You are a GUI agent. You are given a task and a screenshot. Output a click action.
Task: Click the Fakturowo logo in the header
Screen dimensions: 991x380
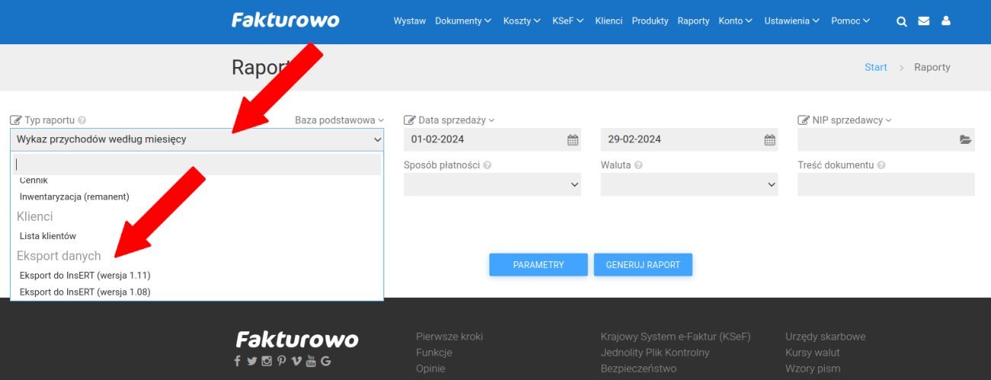coord(285,21)
